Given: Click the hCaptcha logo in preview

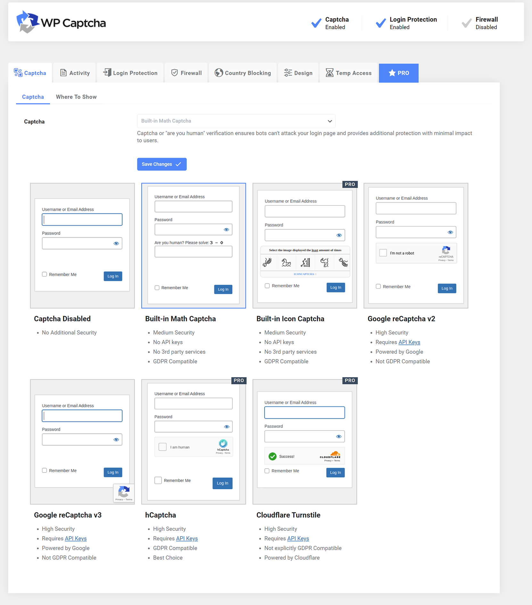Looking at the screenshot, I should pyautogui.click(x=223, y=444).
